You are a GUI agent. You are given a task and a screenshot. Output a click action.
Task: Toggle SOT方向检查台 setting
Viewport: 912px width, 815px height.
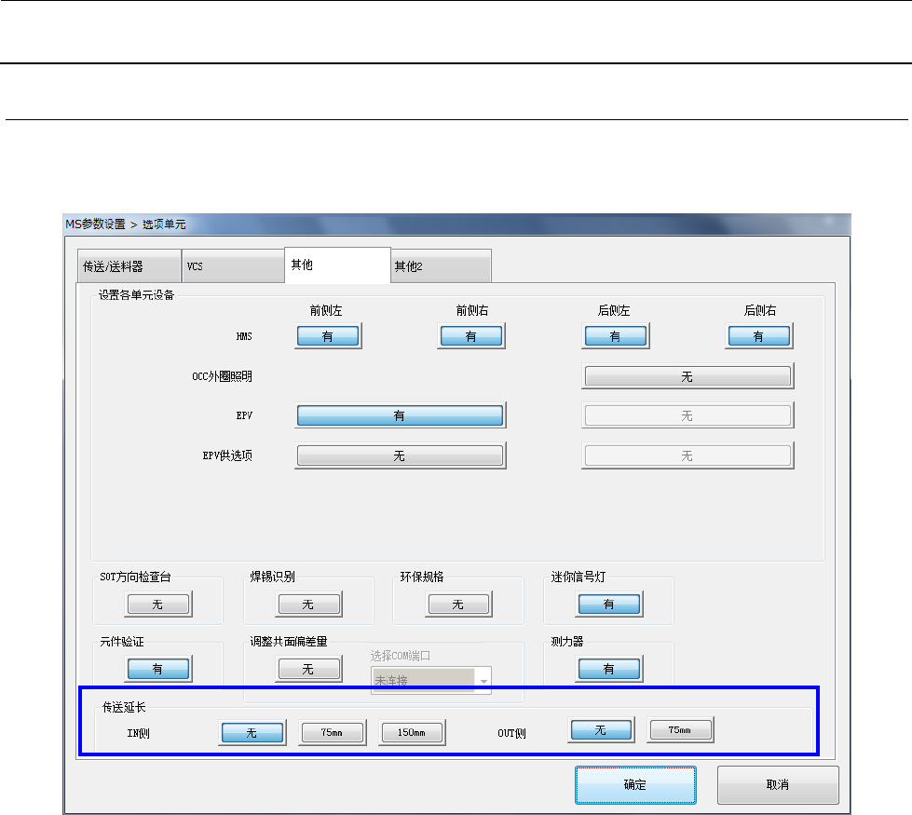click(158, 604)
